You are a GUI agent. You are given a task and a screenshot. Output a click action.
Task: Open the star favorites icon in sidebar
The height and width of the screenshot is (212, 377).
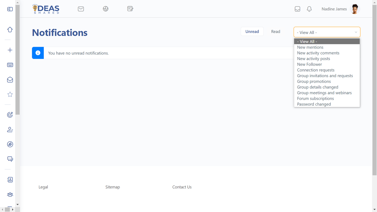[x=10, y=94]
